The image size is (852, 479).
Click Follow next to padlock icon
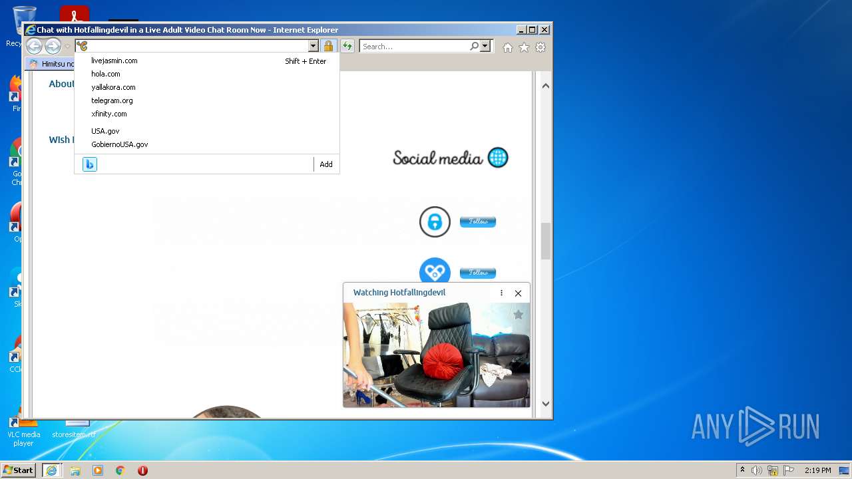click(x=478, y=222)
